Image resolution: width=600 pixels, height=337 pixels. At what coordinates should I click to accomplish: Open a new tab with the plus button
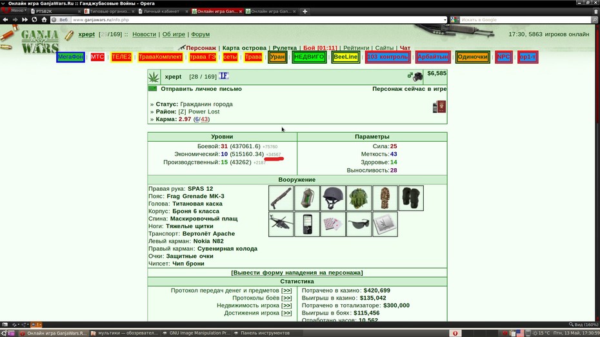(305, 12)
